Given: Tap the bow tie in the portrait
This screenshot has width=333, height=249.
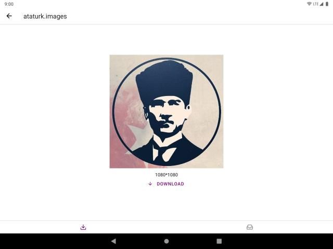Looking at the screenshot, I should (x=164, y=152).
